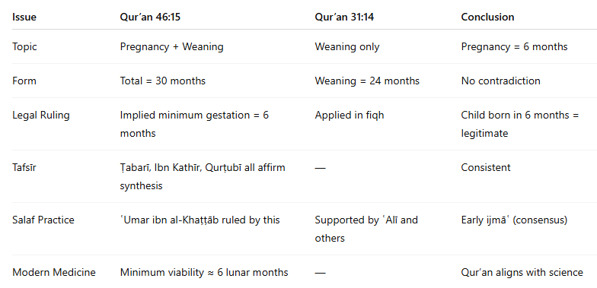
Task: Click the Total = 30 months cell
Action: point(163,81)
